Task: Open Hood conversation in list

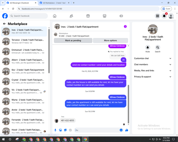Action: click(x=24, y=131)
